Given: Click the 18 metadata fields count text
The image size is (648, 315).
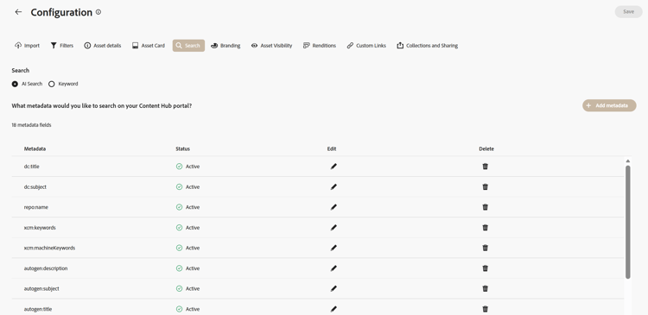Looking at the screenshot, I should pos(31,124).
